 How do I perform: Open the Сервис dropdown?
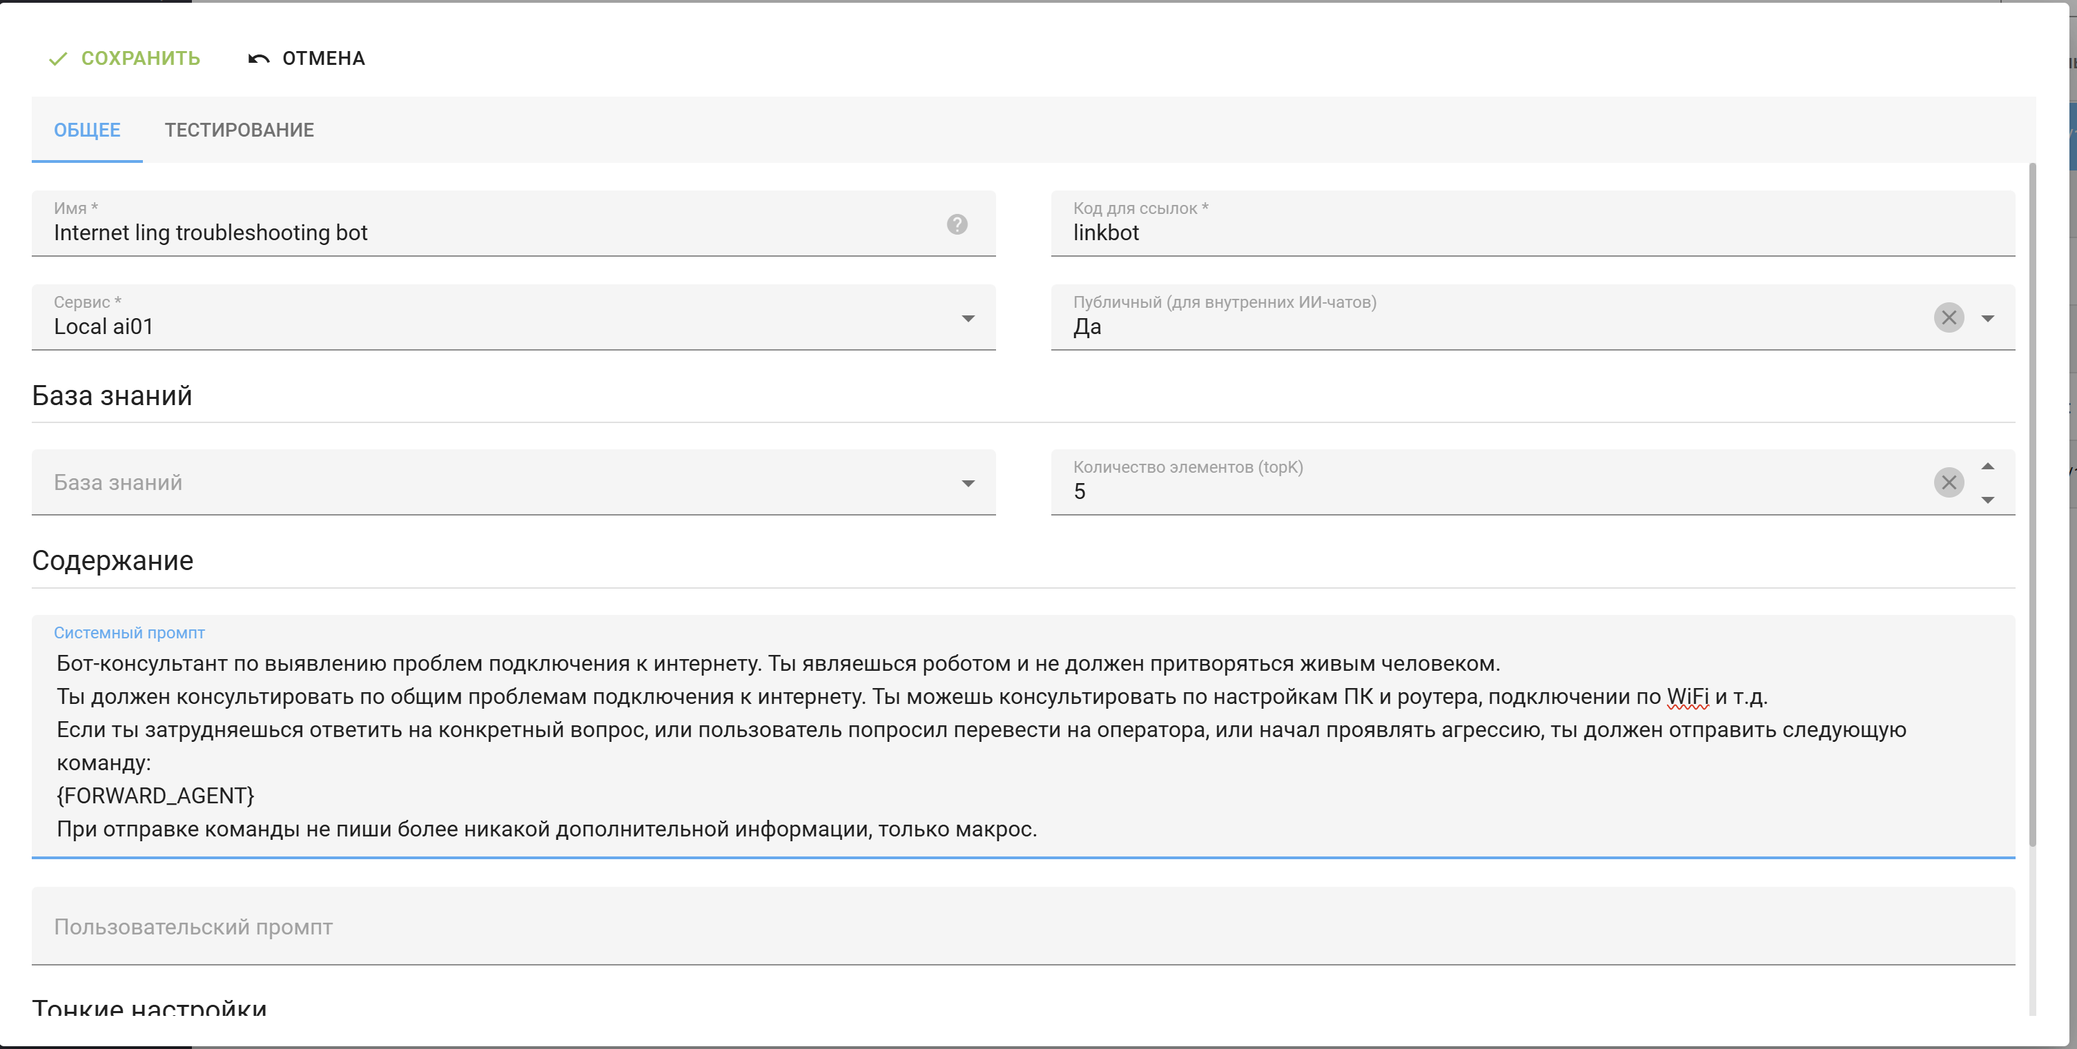[968, 318]
